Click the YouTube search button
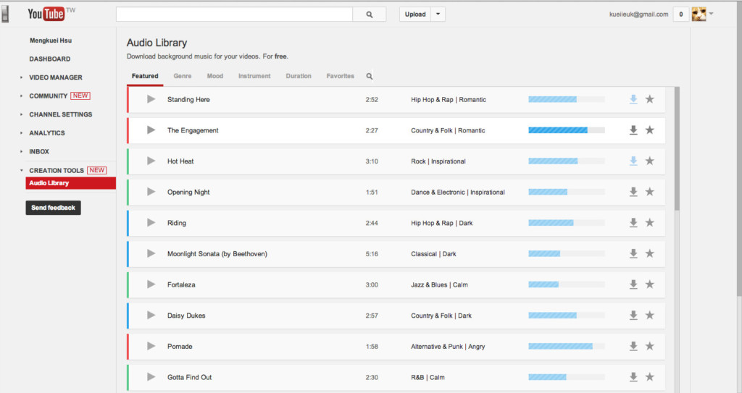The width and height of the screenshot is (742, 393). (370, 14)
